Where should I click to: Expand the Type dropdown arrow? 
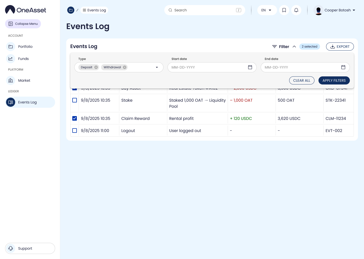157,67
